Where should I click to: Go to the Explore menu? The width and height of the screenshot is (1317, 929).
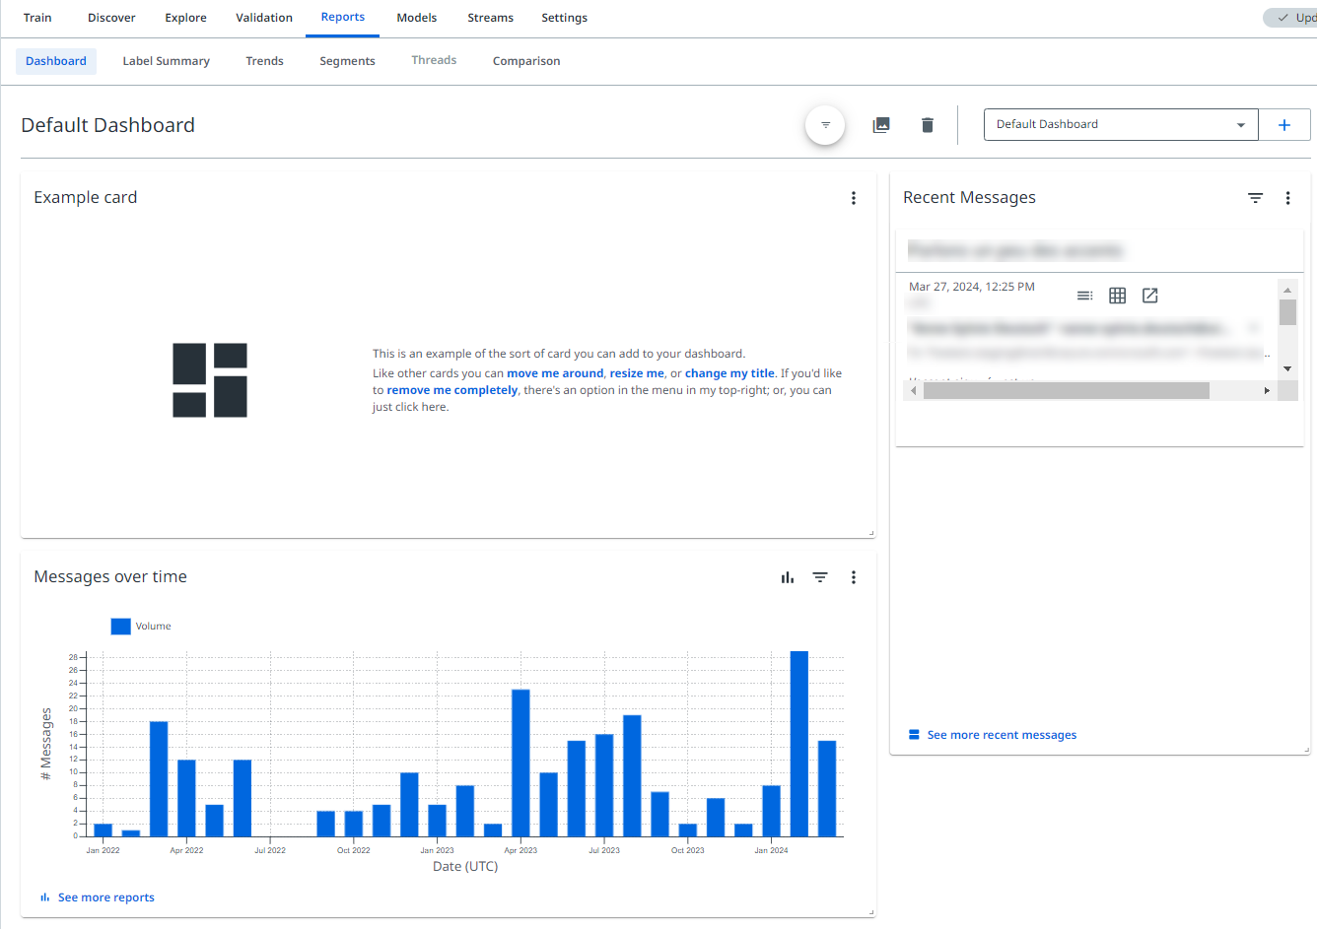[185, 18]
